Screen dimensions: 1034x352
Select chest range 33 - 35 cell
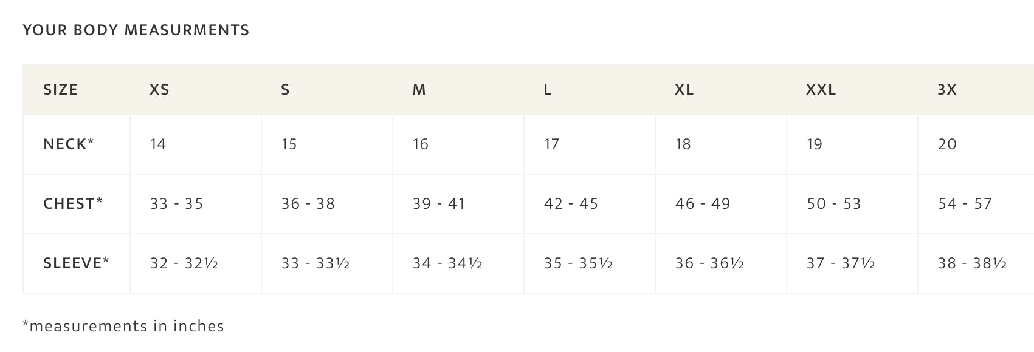point(176,203)
